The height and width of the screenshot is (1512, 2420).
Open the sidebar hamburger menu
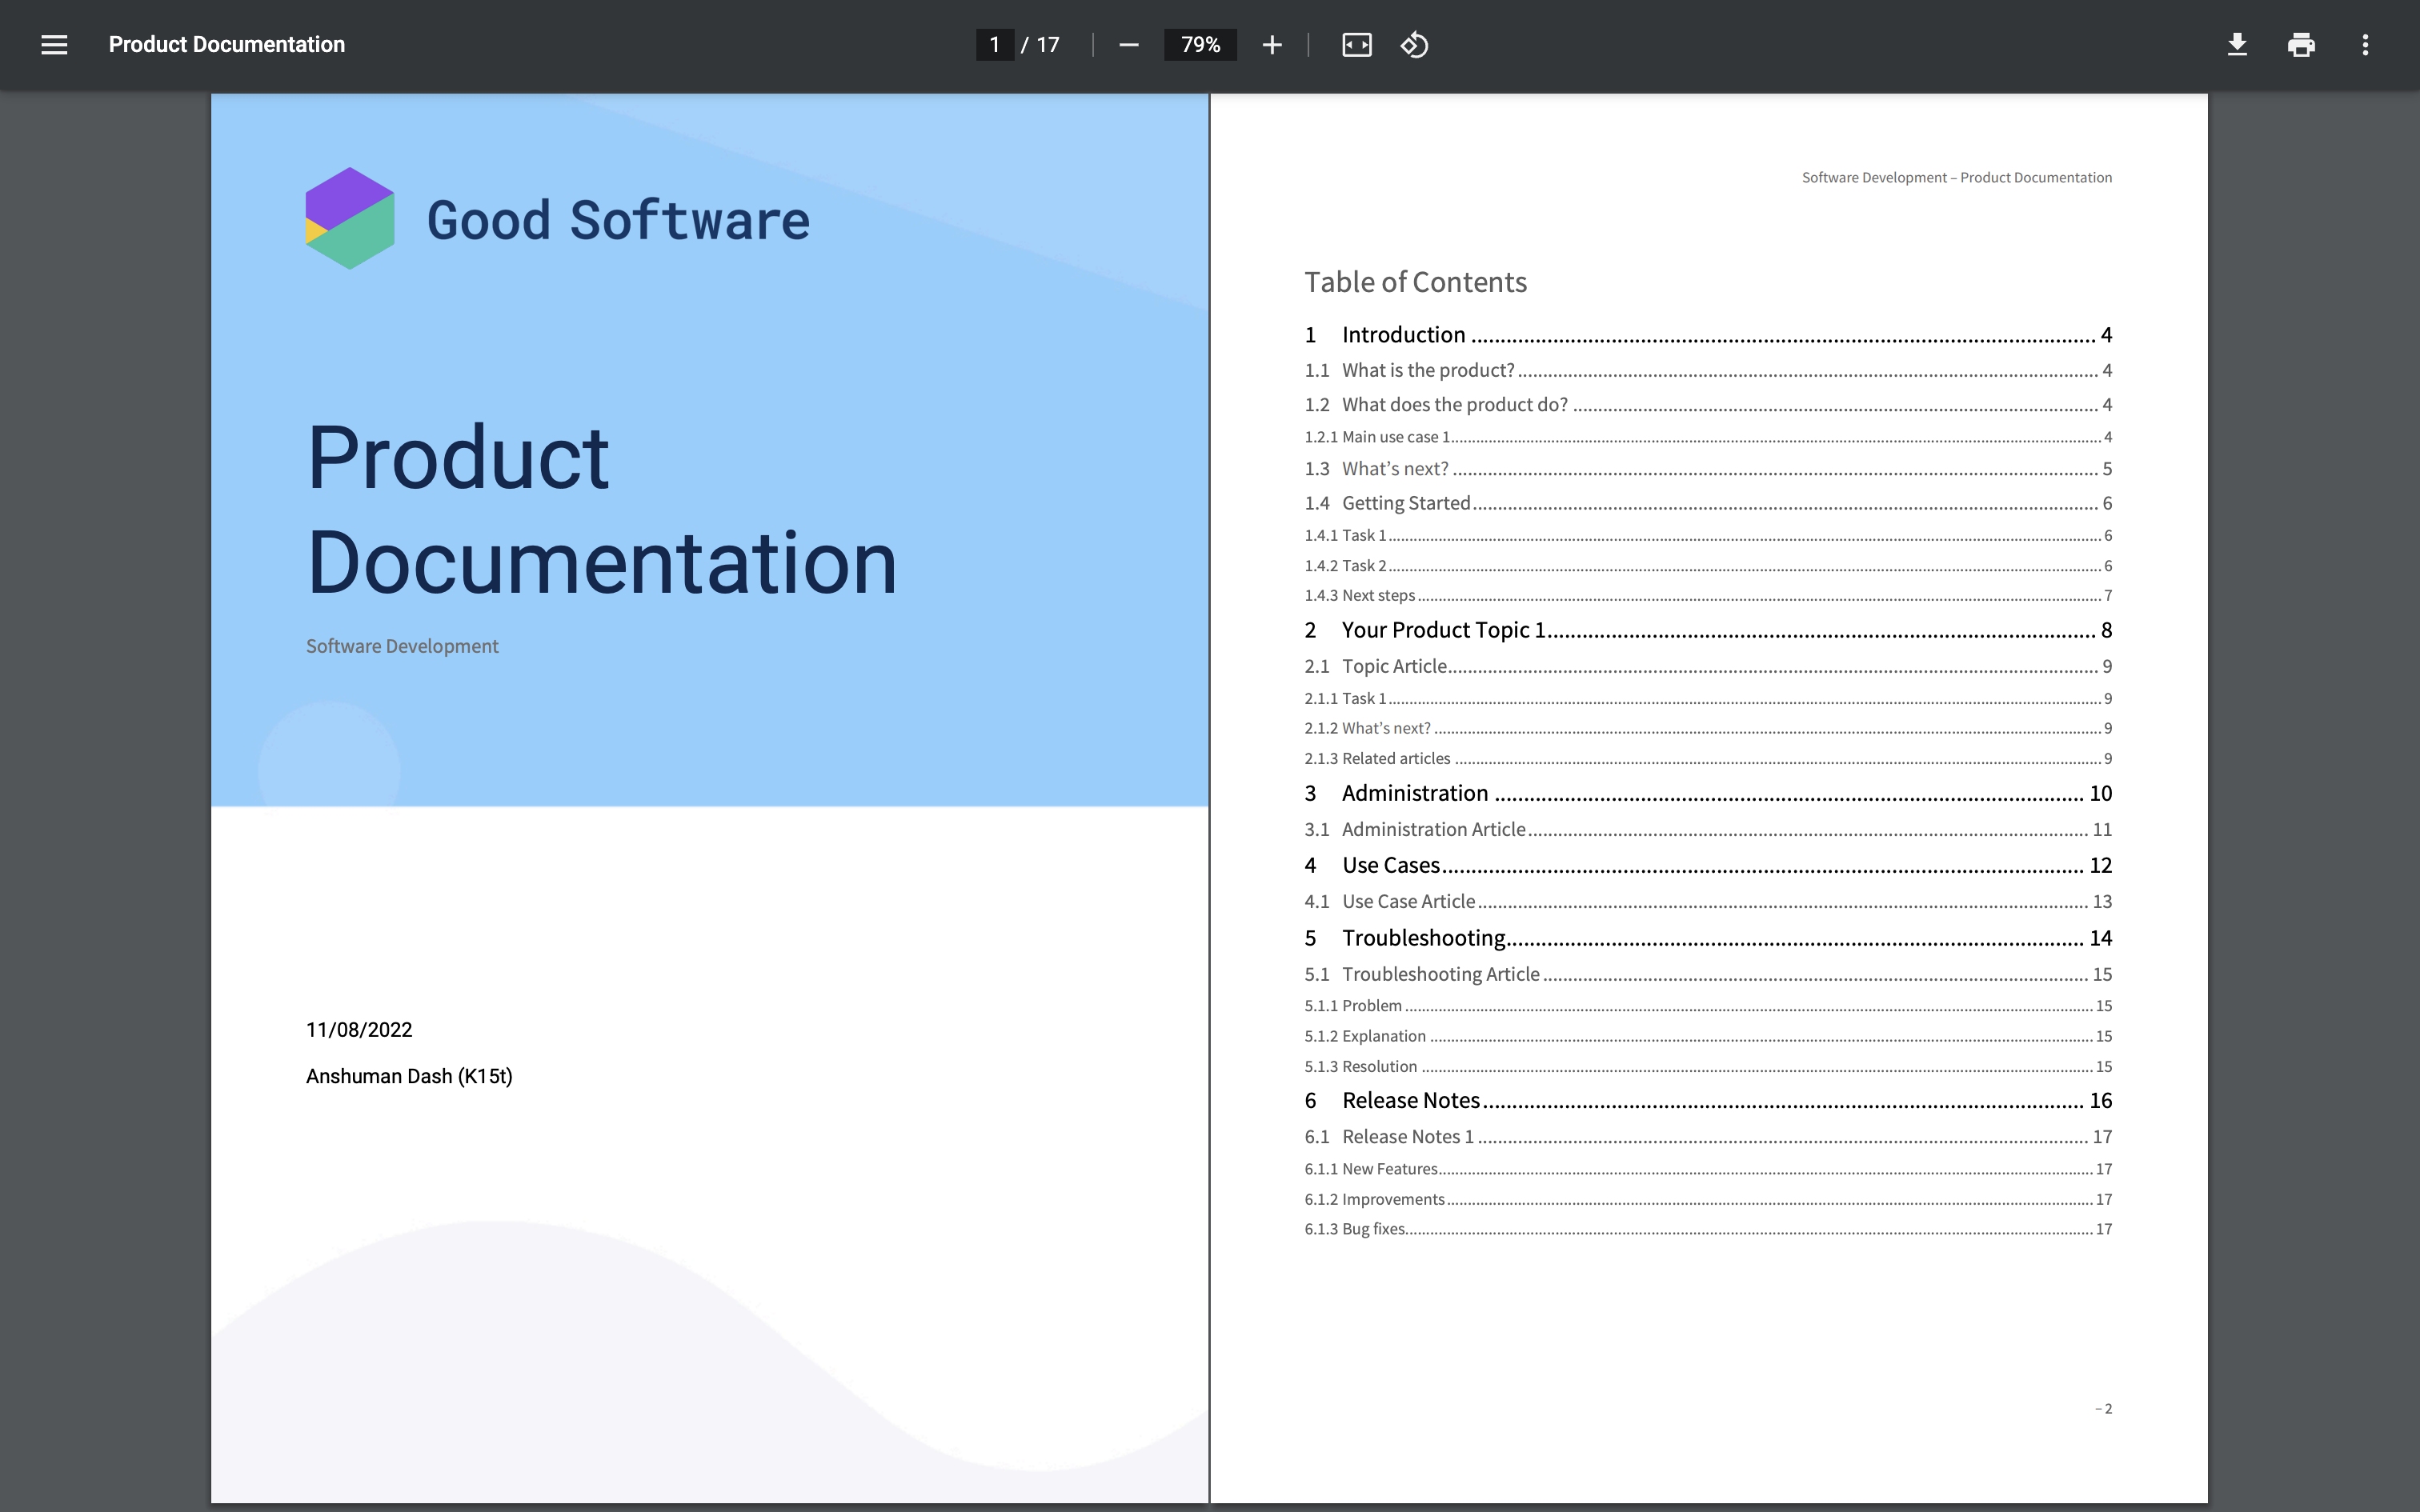[54, 44]
